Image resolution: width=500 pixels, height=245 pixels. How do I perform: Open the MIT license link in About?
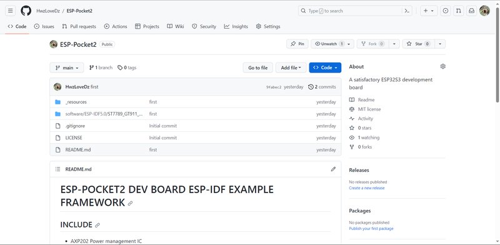point(369,109)
